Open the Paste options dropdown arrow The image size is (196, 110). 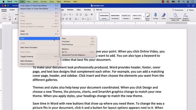click(x=7, y=15)
